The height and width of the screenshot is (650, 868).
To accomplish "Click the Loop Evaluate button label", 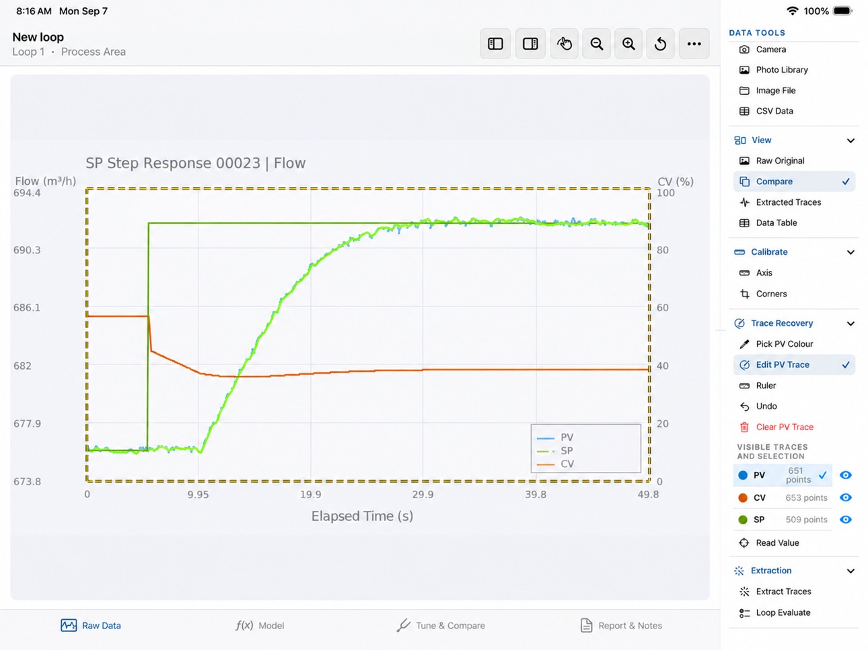I will [783, 612].
